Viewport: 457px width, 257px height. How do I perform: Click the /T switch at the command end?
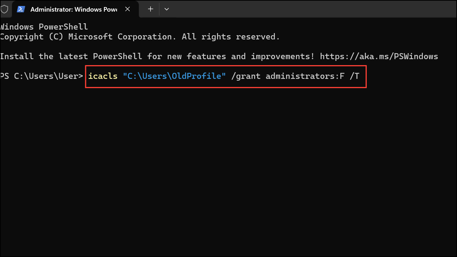point(354,76)
